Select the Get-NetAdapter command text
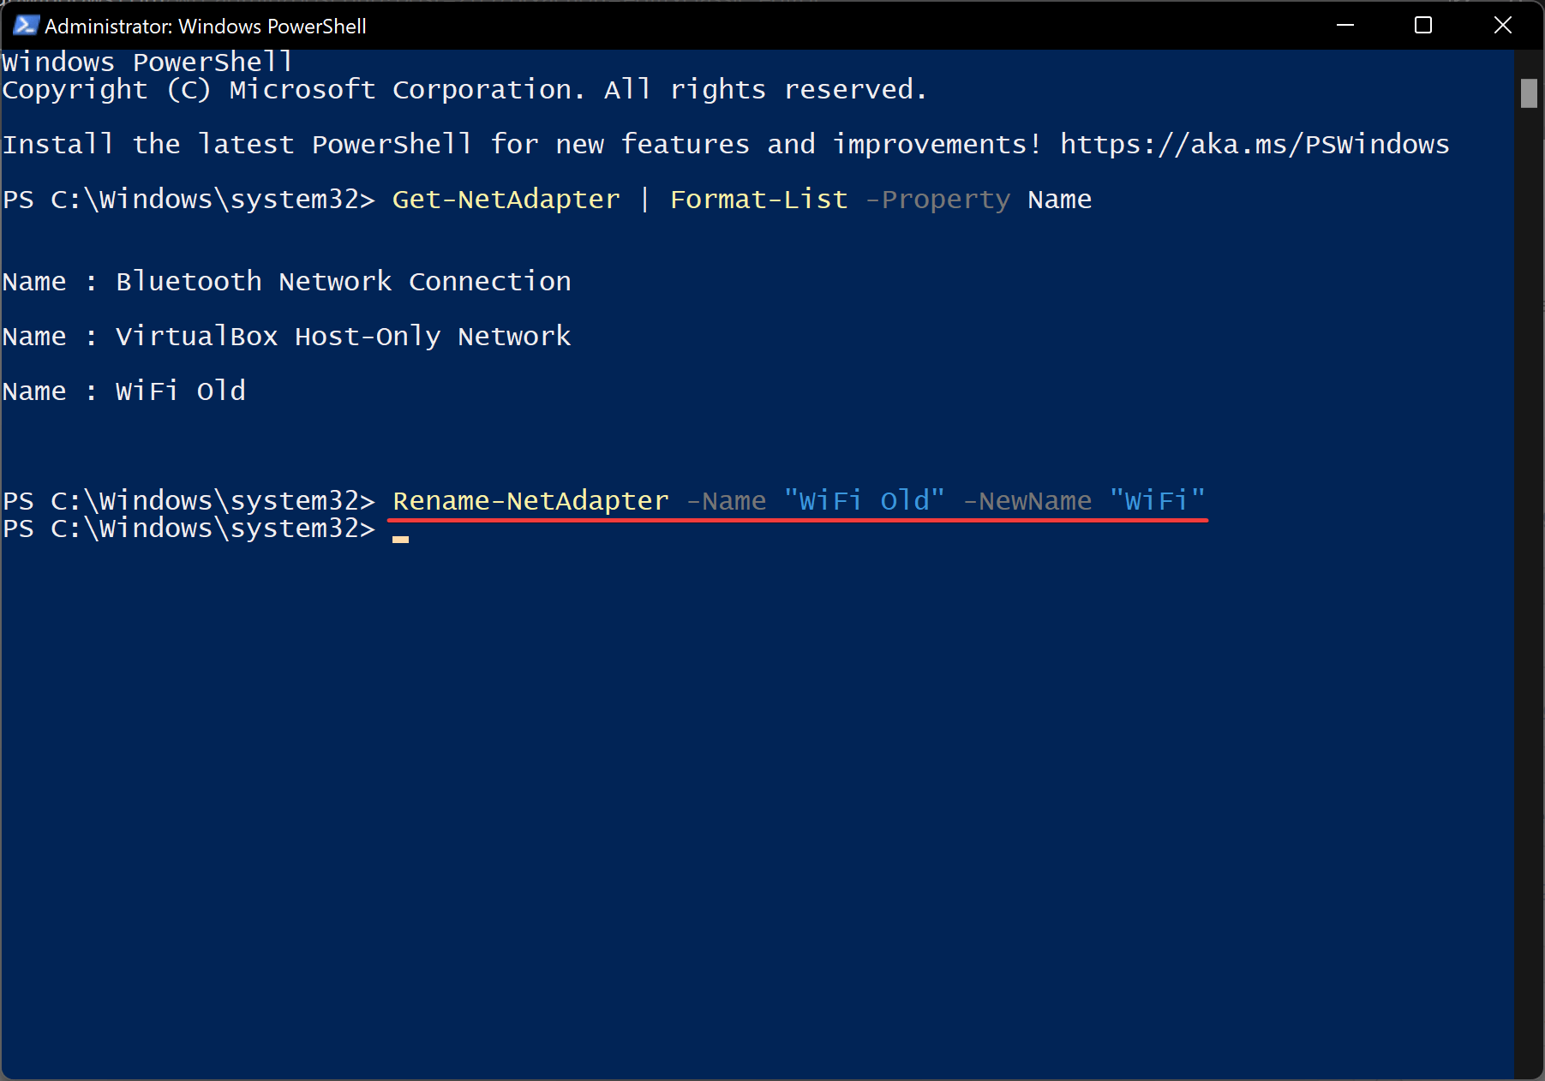The height and width of the screenshot is (1081, 1545). point(506,199)
